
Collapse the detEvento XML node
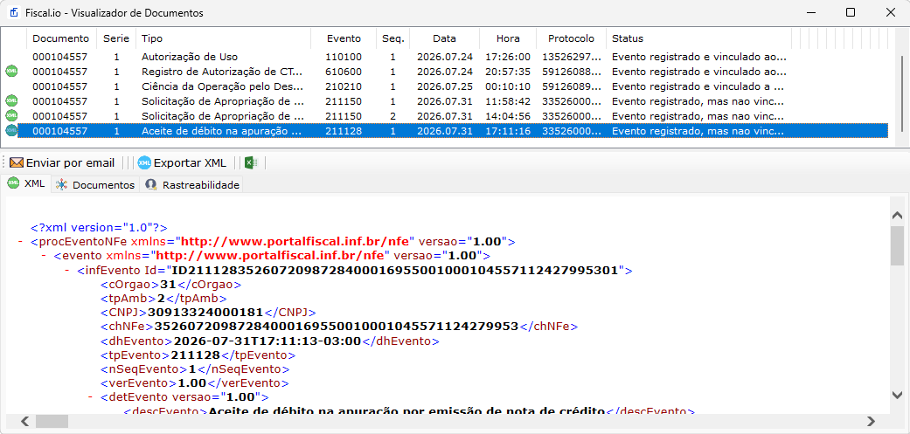tap(91, 397)
